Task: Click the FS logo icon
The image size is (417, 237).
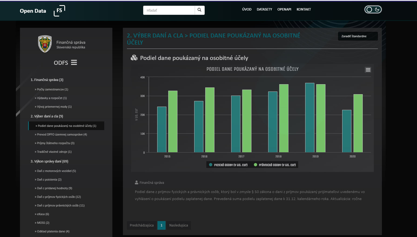Action: 59,11
